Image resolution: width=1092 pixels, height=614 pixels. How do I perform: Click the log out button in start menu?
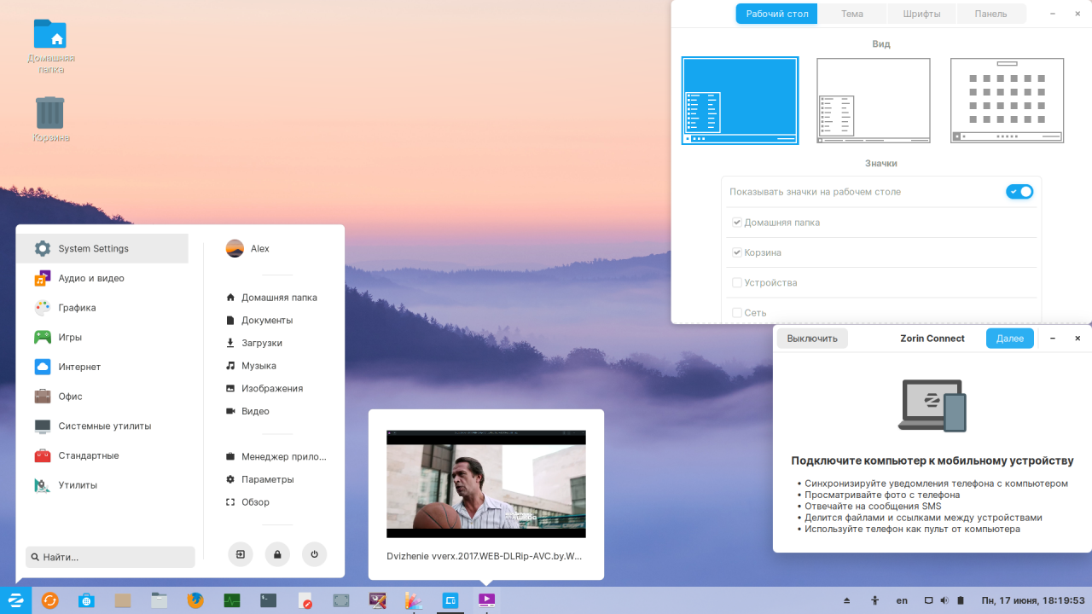coord(241,554)
